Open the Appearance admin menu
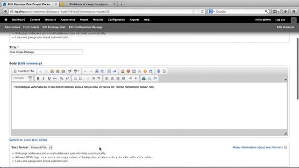The image size is (299, 168). click(x=68, y=20)
